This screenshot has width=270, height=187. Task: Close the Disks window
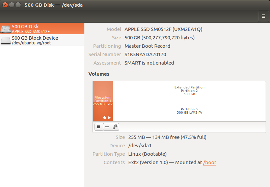5,5
